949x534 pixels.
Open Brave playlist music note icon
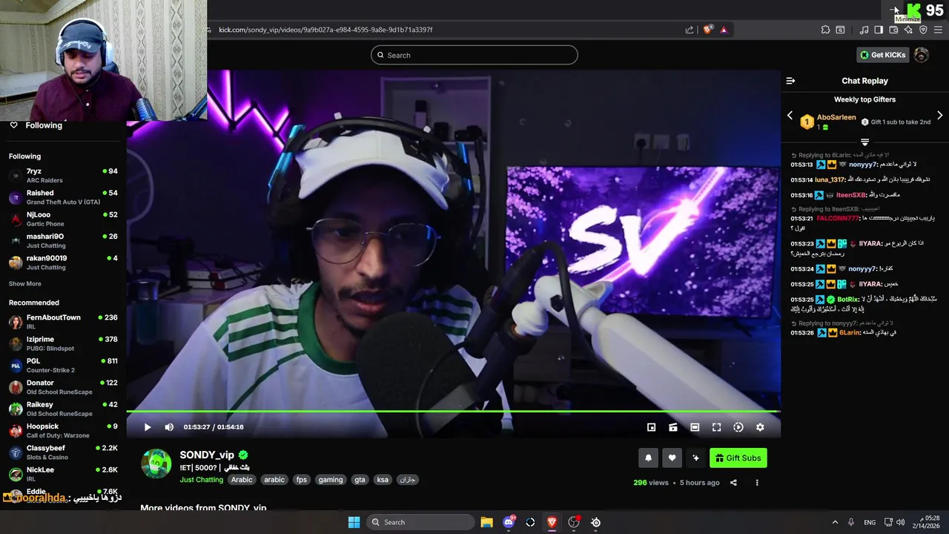tap(864, 30)
